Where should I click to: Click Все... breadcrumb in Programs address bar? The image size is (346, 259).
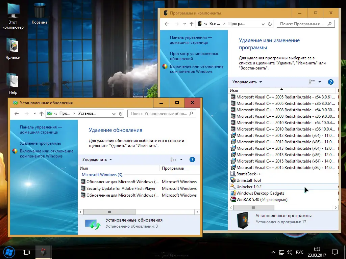click(215, 24)
